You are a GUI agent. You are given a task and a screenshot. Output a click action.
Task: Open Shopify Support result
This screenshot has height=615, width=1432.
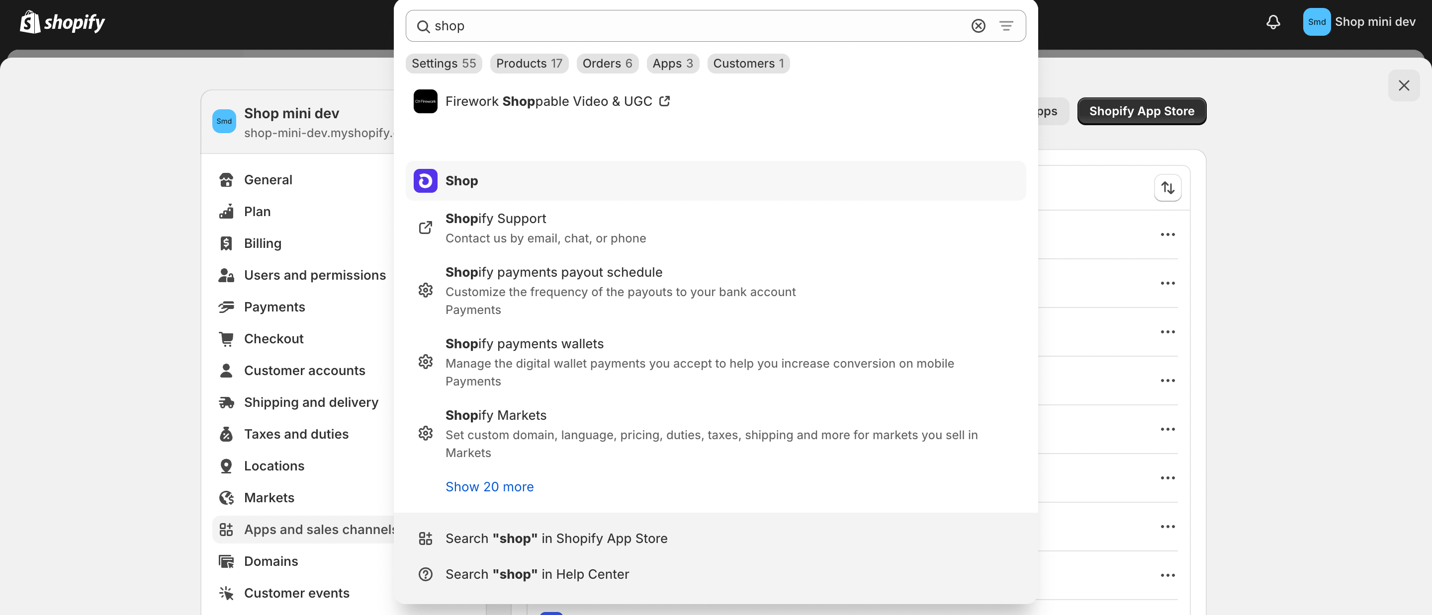(716, 229)
